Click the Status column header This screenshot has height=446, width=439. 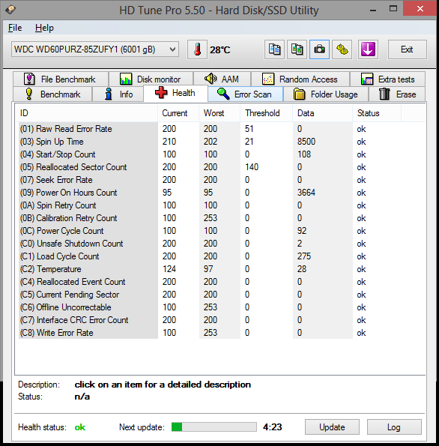(377, 113)
